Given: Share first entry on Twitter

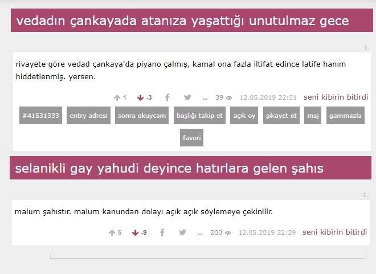Looking at the screenshot, I should (x=187, y=97).
